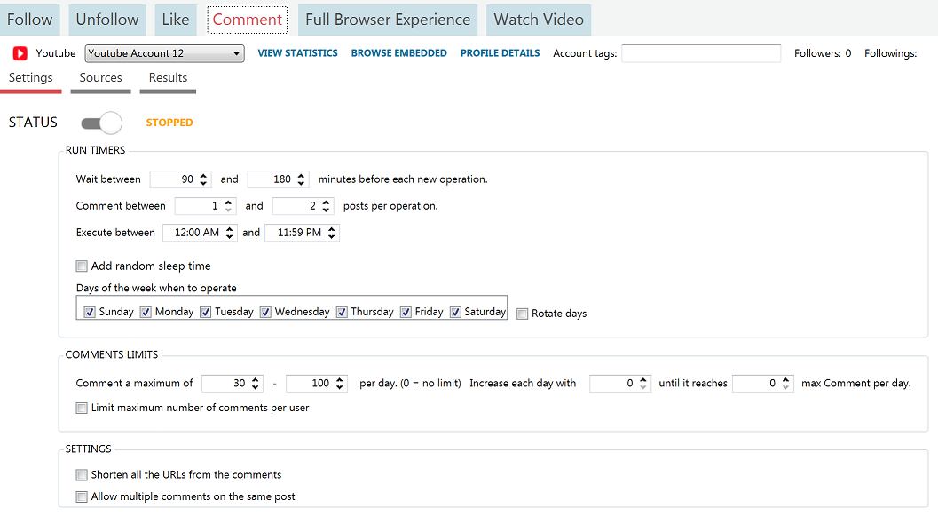The height and width of the screenshot is (516, 938).
Task: Enable Allow multiple comments on same post
Action: [x=83, y=496]
